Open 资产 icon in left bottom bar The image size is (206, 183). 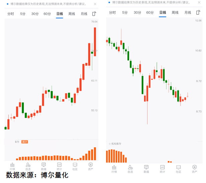click(x=91, y=166)
